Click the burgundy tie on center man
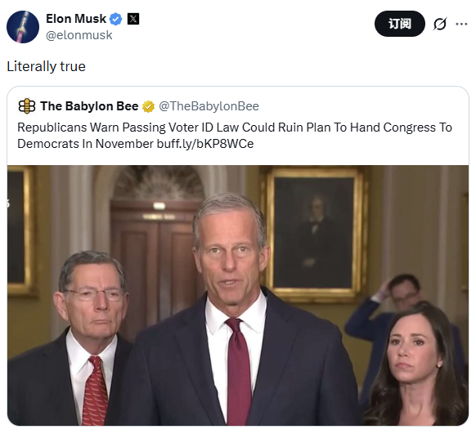476x434 pixels. (x=239, y=371)
